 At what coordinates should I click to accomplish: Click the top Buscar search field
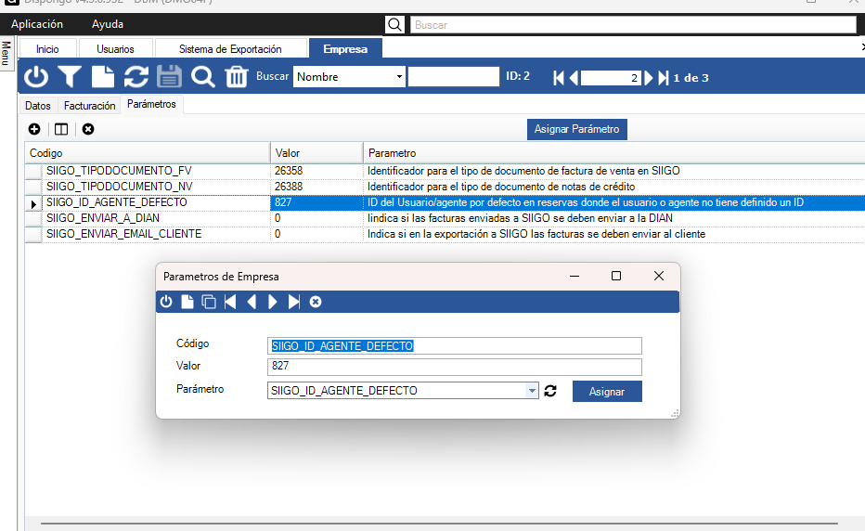click(x=633, y=25)
